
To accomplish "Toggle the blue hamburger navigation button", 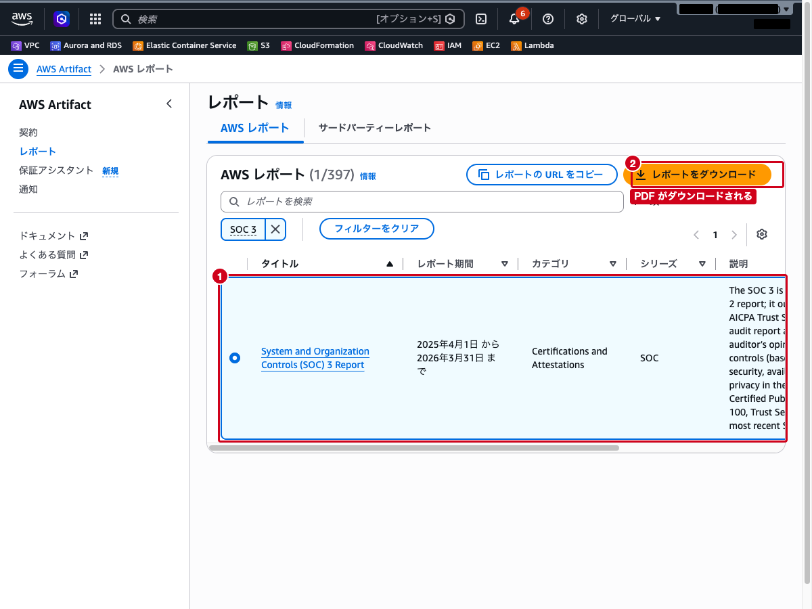I will [18, 69].
